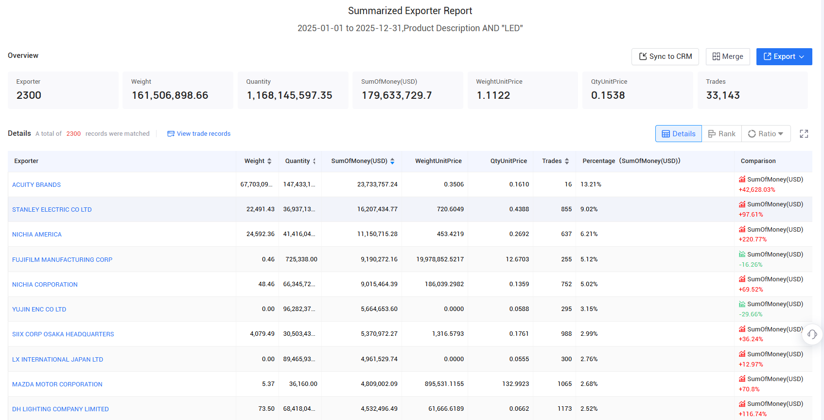Click NICHIA AMERICA comparison chart icon
Screen dimensions: 824x420
pos(742,229)
